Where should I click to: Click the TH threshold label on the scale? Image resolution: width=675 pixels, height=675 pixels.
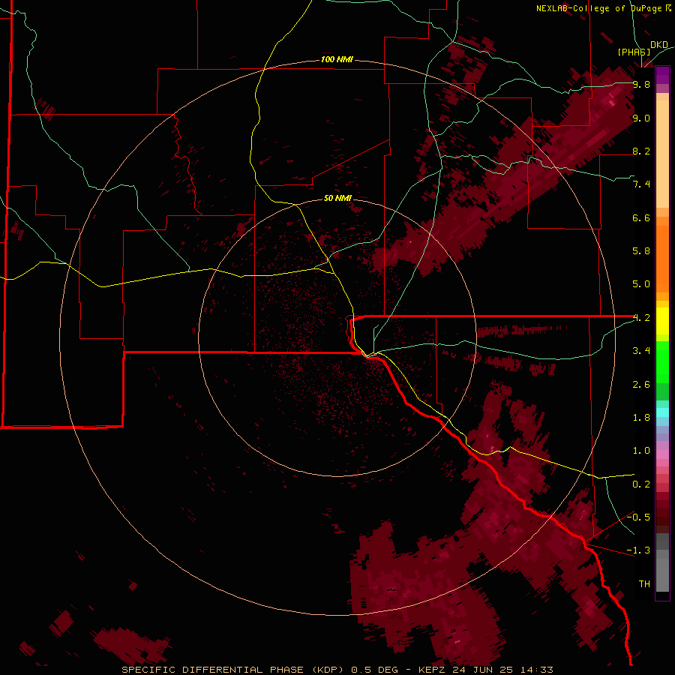(644, 584)
